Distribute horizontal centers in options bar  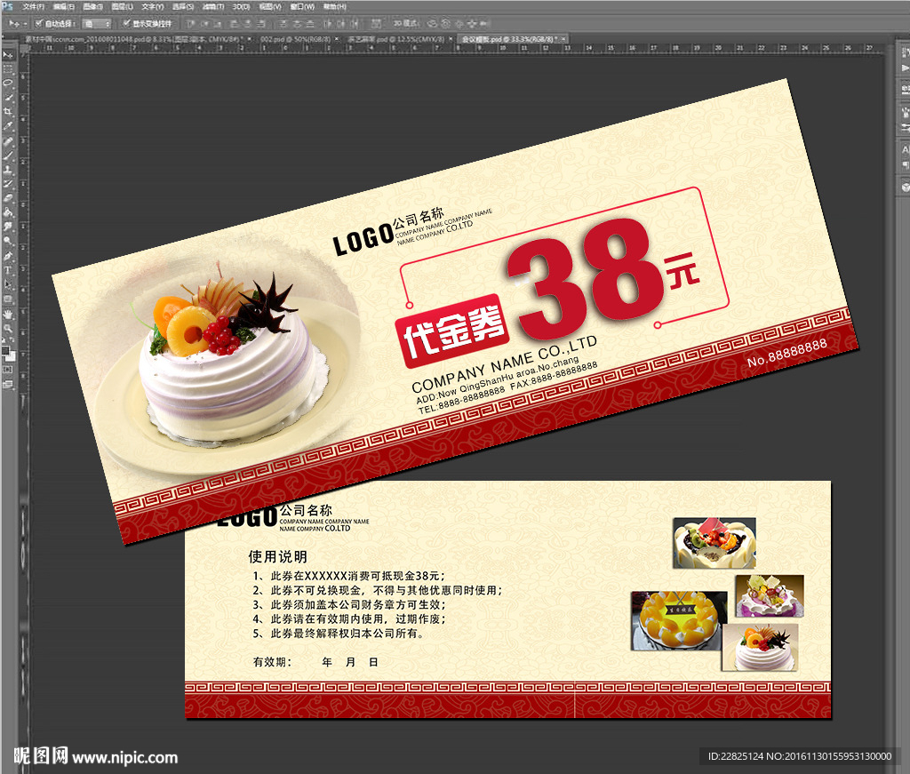coord(342,23)
